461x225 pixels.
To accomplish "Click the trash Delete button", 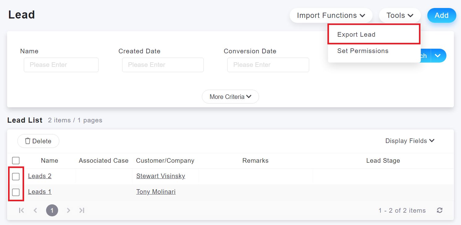I will (38, 141).
